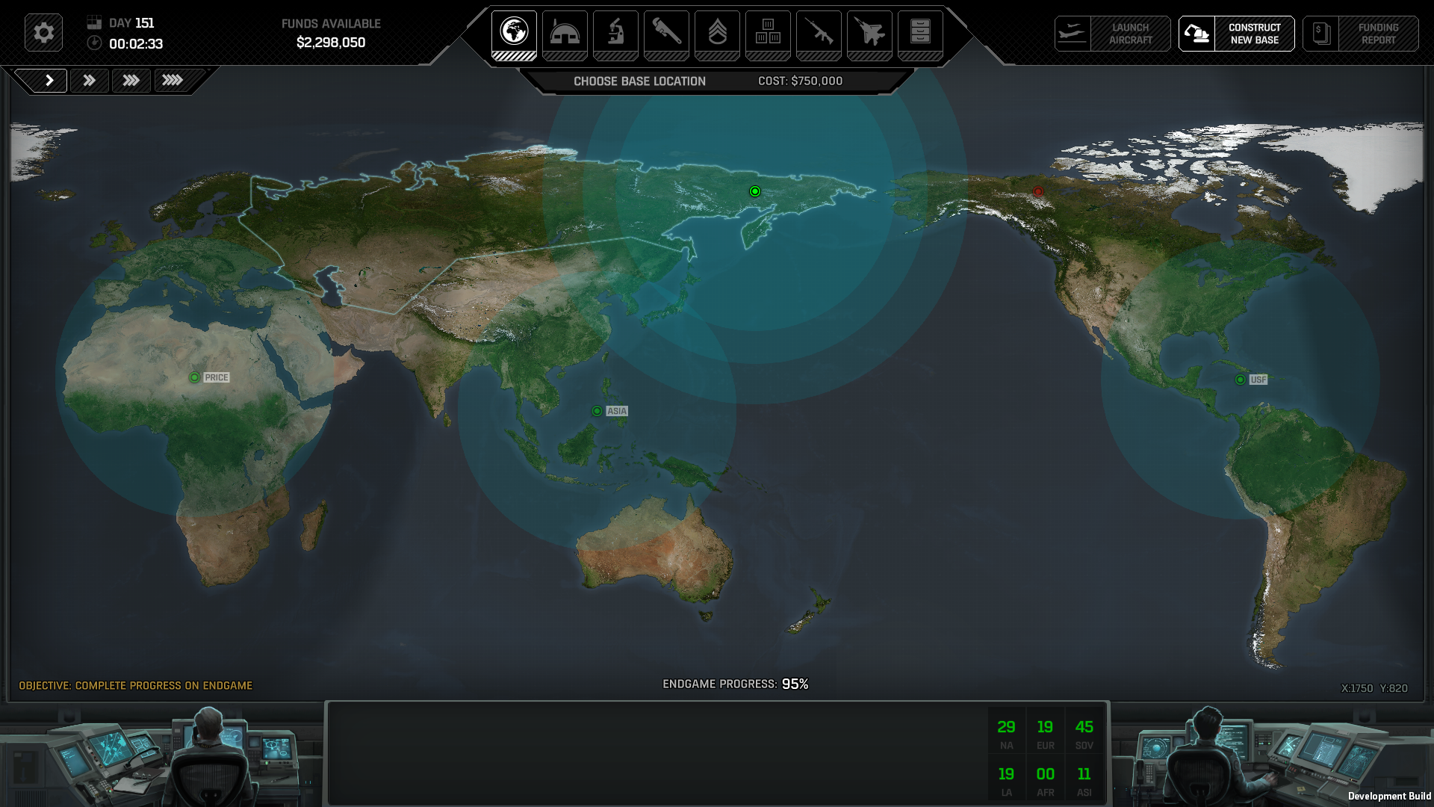Set game speed to triple arrows

131,80
